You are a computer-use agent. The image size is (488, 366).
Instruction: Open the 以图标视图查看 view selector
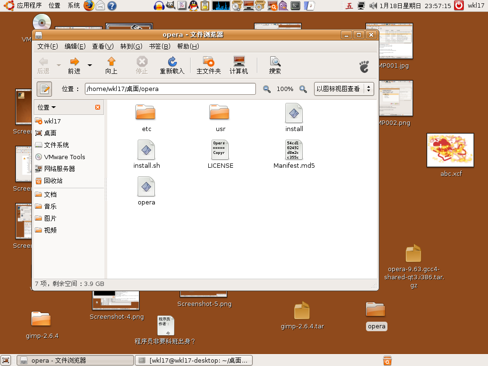(344, 89)
